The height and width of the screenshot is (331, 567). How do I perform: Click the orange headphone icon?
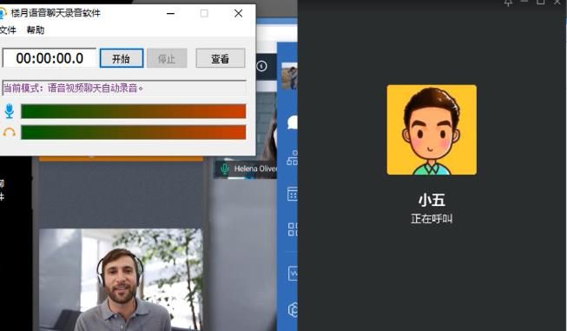coord(10,132)
